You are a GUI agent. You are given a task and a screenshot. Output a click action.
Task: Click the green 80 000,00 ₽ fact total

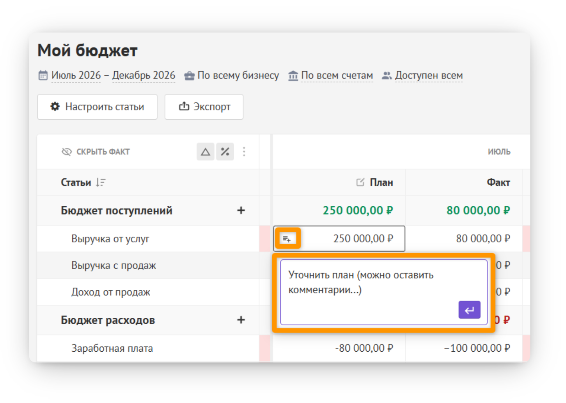478,210
